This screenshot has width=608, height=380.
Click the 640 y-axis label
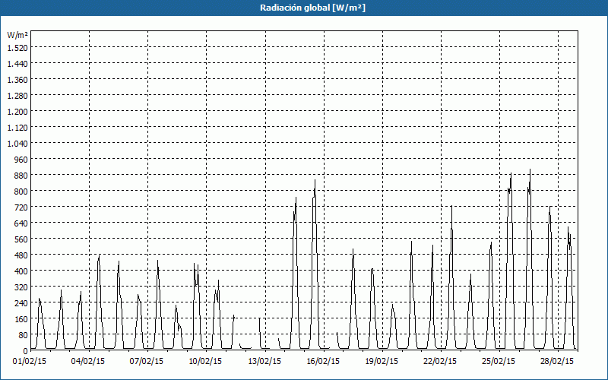tap(21, 223)
